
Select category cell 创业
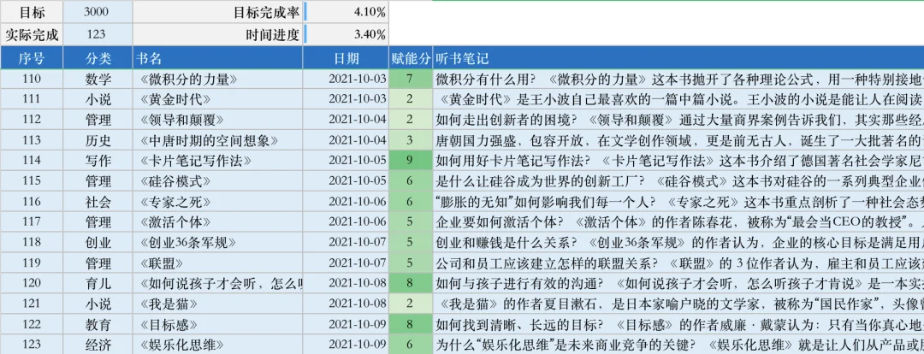click(98, 243)
